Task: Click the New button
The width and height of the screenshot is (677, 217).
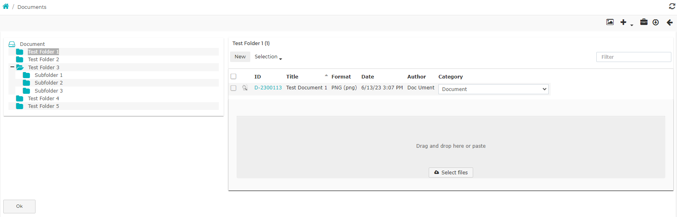Action: point(240,57)
